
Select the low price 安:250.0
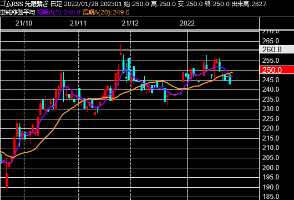tap(190, 4)
